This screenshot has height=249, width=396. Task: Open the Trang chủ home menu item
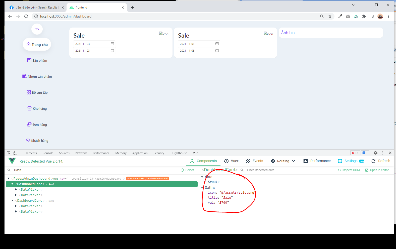point(37,45)
